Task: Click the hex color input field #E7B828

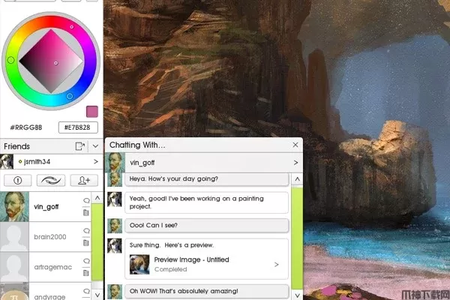Action: pos(78,127)
